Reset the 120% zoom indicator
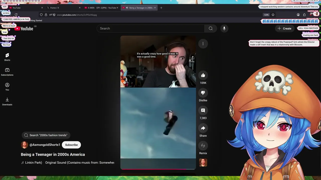 point(266,15)
